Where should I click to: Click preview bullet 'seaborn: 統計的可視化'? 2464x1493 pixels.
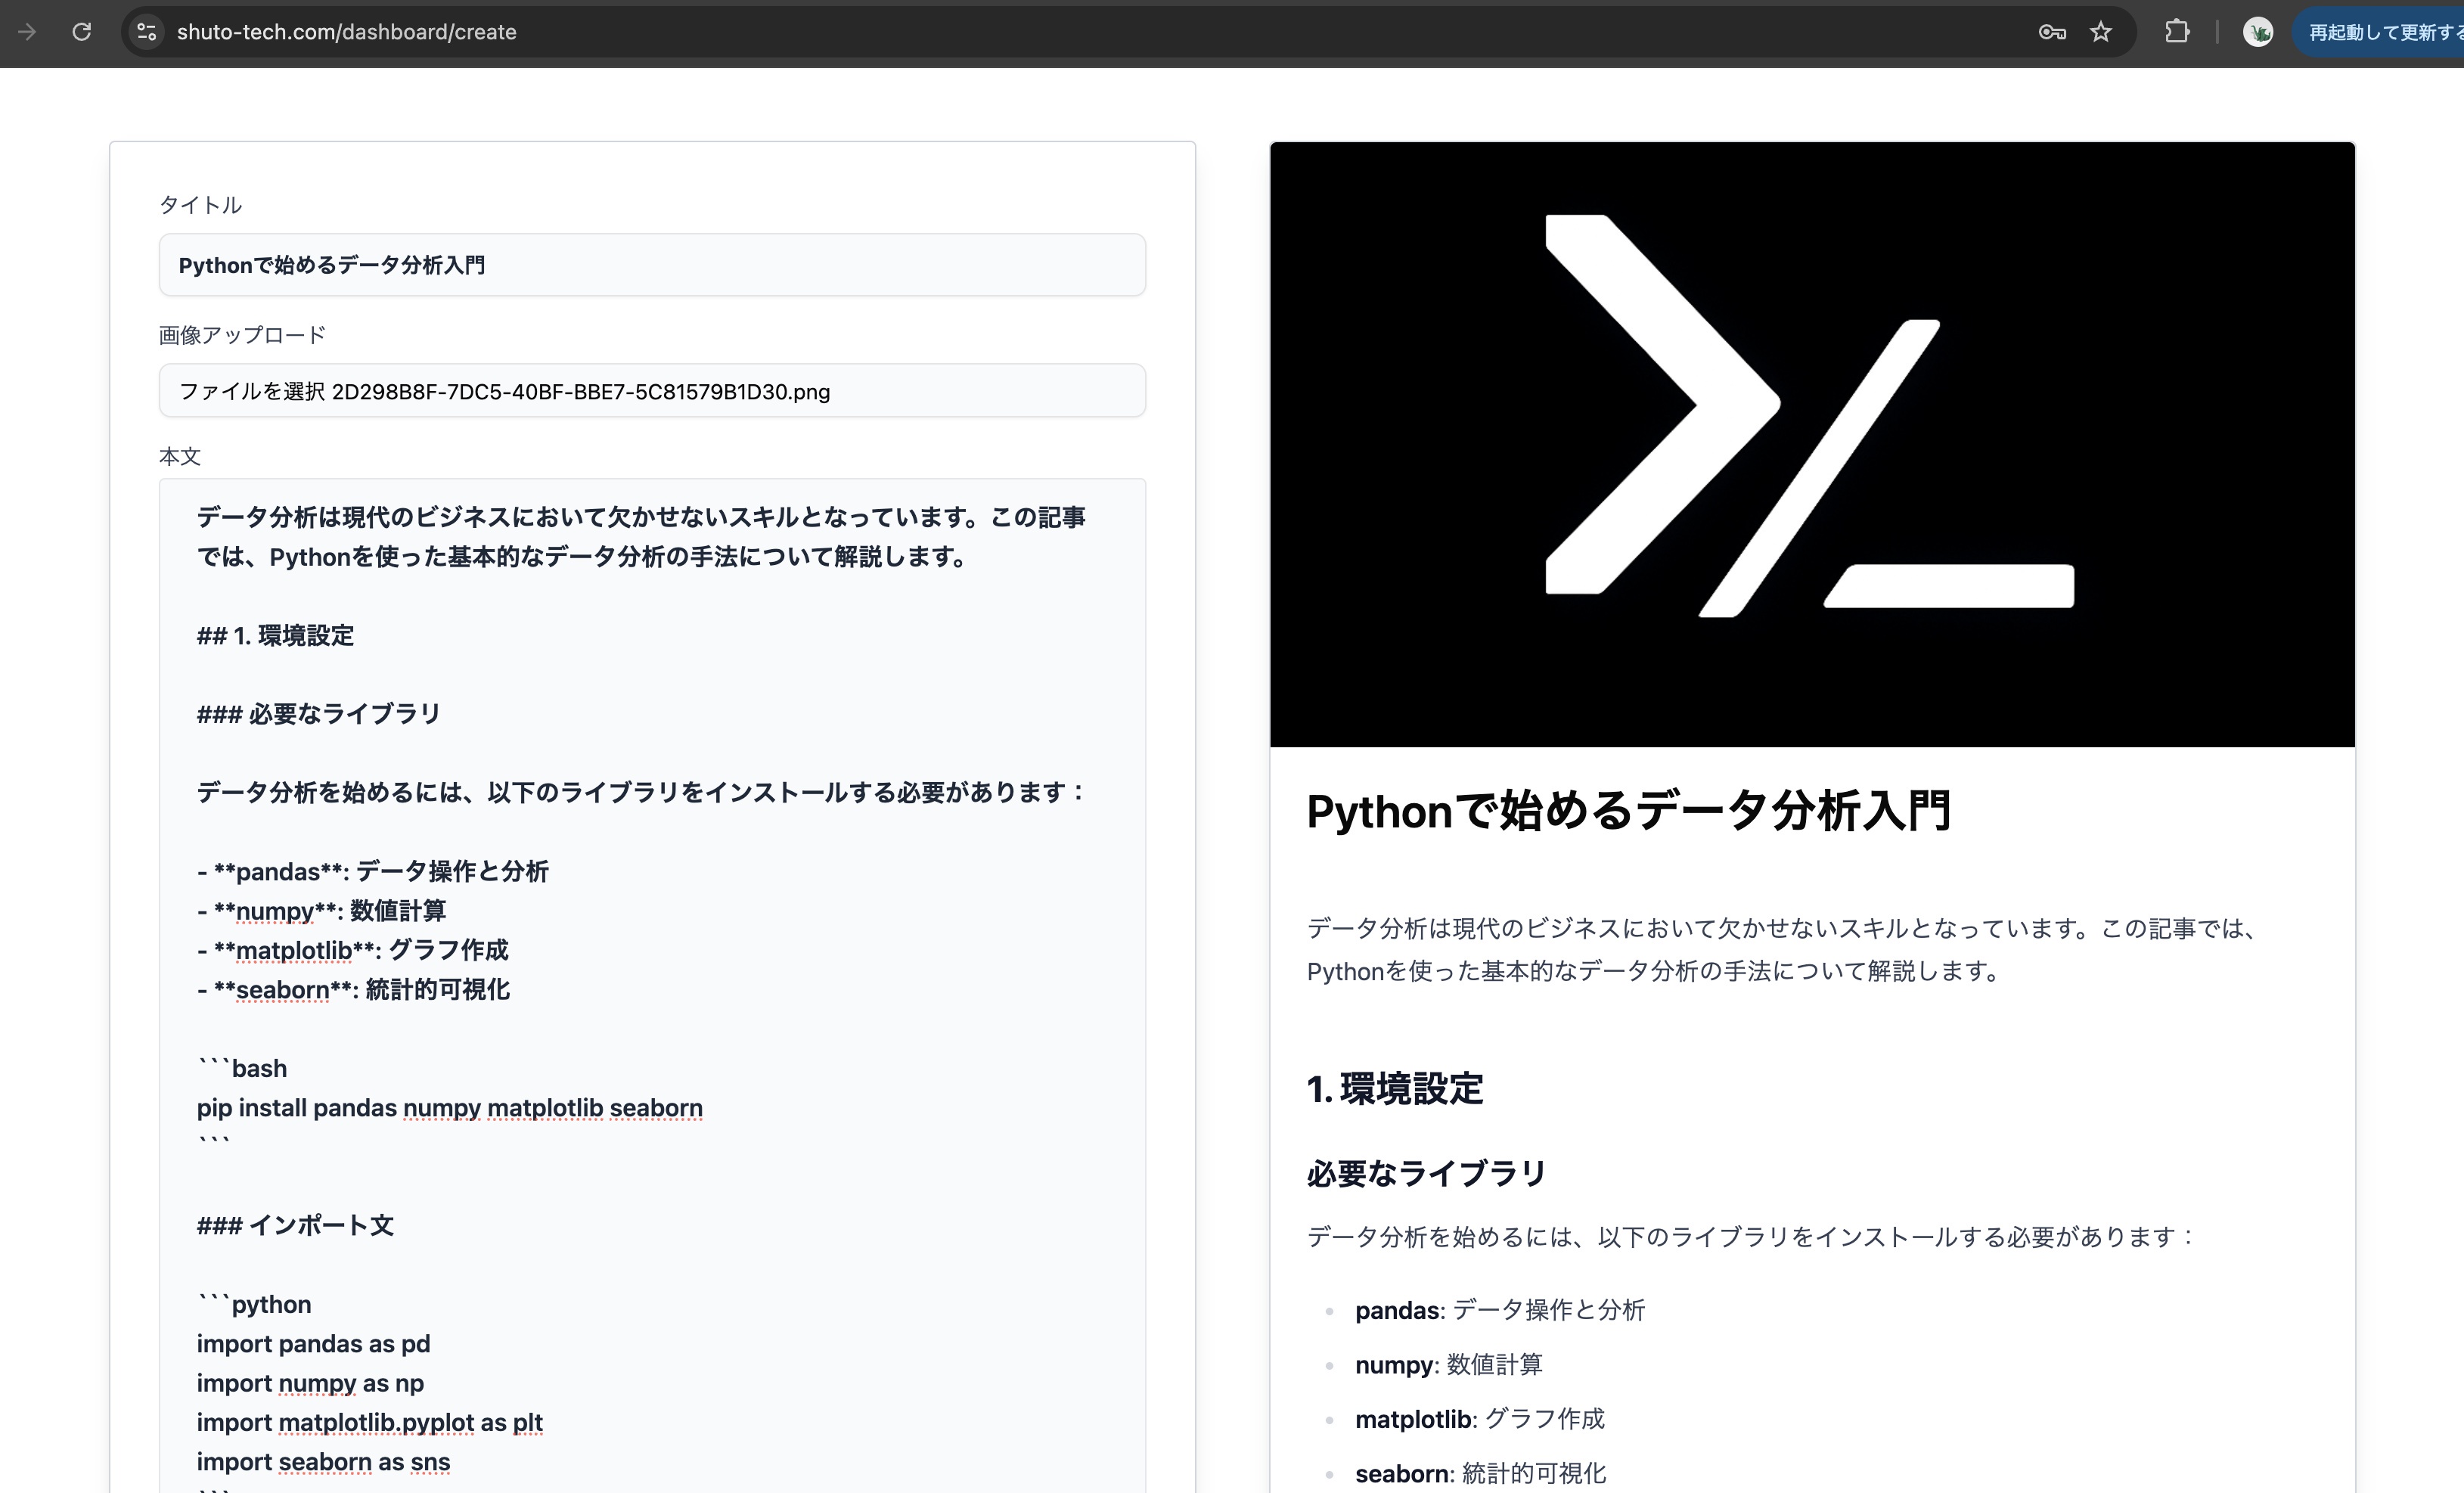coord(1481,1473)
